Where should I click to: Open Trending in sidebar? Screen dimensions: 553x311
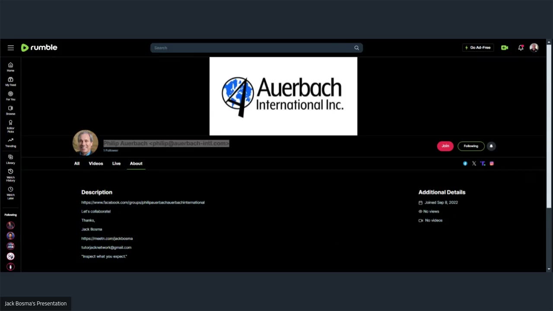tap(10, 143)
